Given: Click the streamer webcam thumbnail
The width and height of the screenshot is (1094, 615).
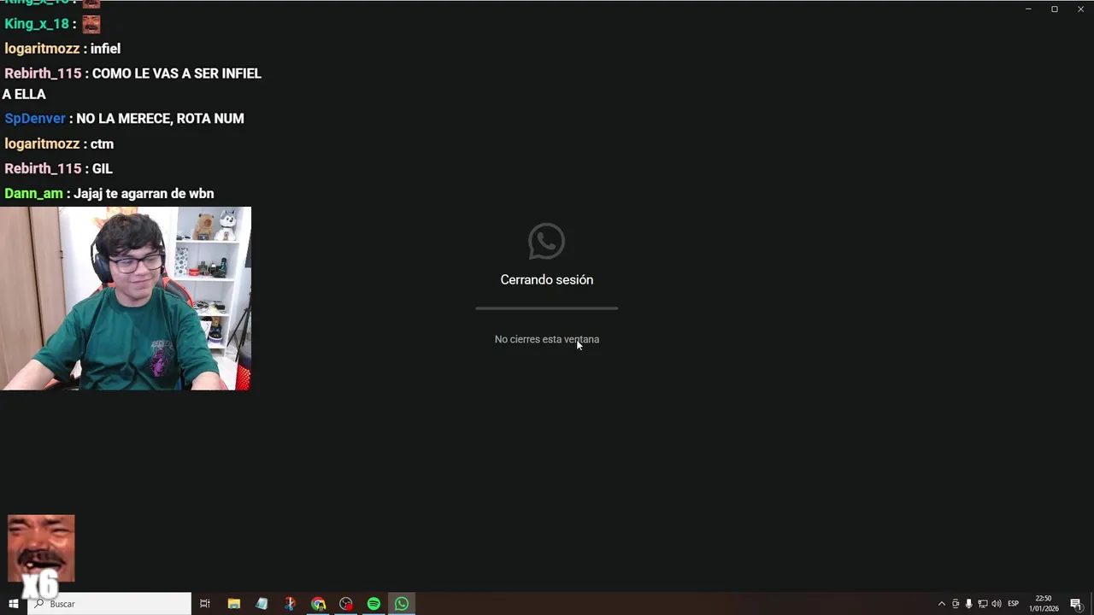Looking at the screenshot, I should point(126,298).
